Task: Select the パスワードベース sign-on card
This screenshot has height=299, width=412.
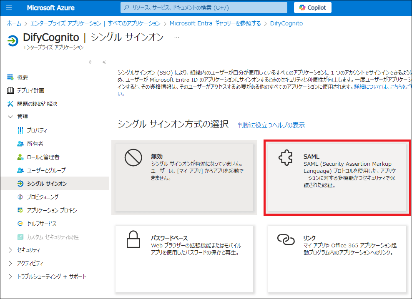Action: pyautogui.click(x=184, y=258)
